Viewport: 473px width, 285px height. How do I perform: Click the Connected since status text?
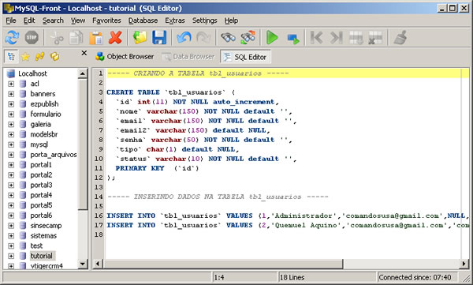click(x=415, y=277)
